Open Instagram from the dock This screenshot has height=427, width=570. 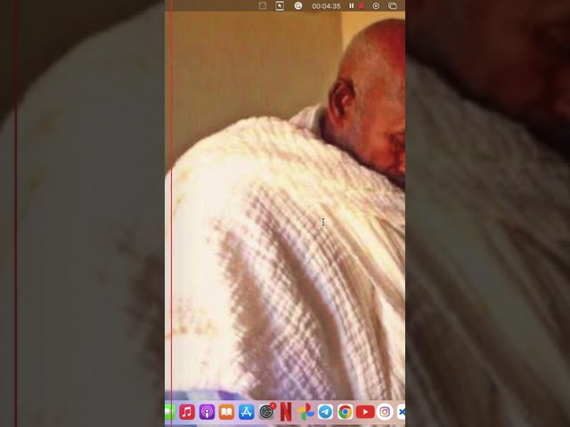[x=385, y=412]
